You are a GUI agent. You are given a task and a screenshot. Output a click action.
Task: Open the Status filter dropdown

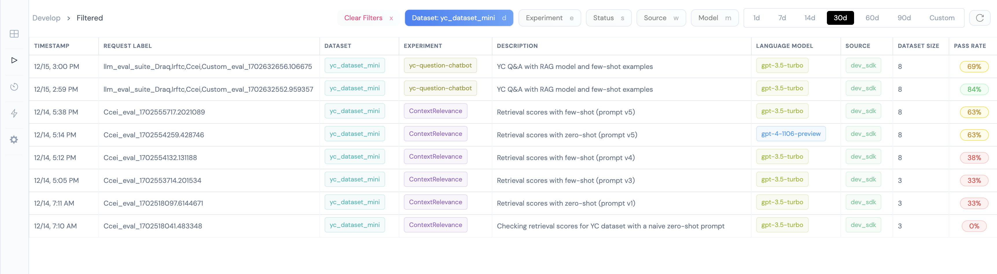(x=608, y=18)
